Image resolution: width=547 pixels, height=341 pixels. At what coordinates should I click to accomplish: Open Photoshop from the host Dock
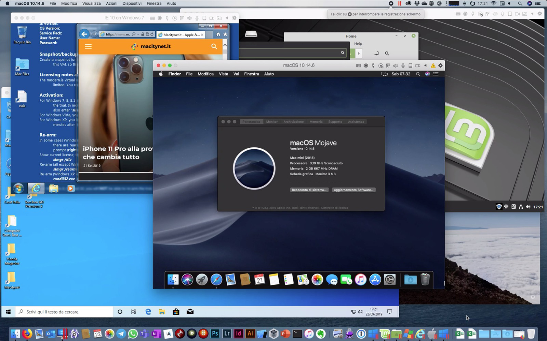tap(215, 333)
